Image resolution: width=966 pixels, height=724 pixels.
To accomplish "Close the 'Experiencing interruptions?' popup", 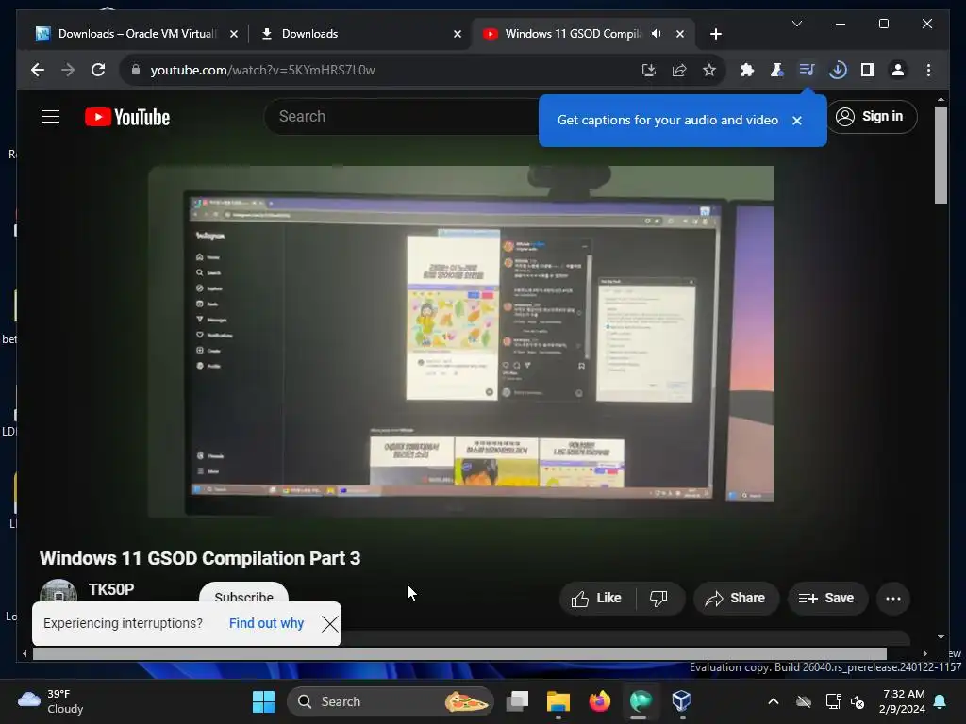I will click(329, 624).
